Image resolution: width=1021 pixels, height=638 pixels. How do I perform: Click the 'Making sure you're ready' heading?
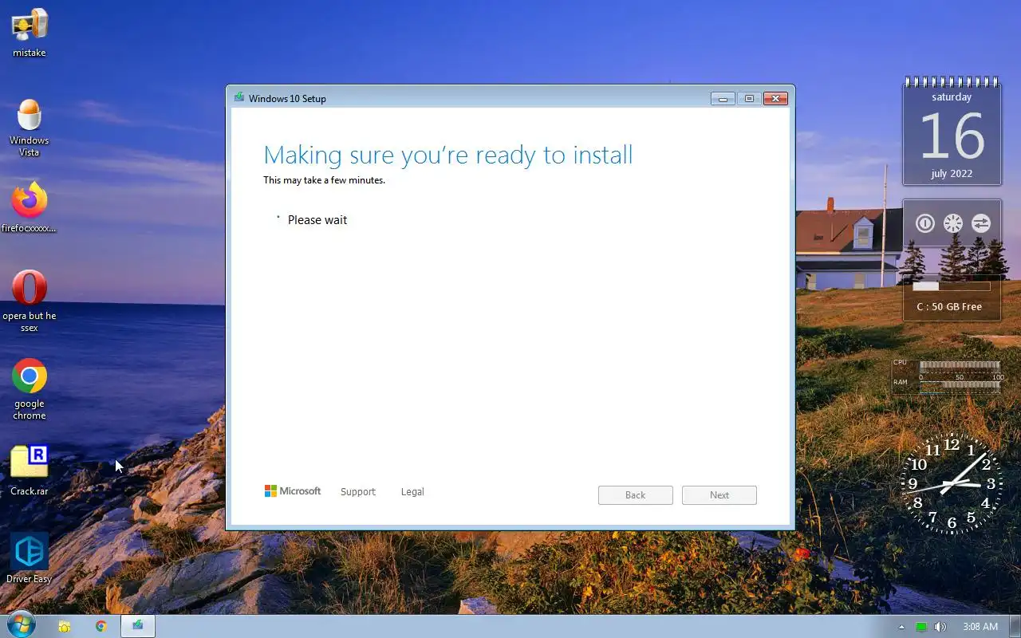click(x=448, y=155)
